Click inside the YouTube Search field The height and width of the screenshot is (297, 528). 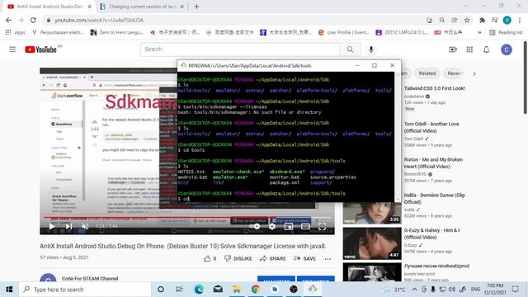[240, 49]
